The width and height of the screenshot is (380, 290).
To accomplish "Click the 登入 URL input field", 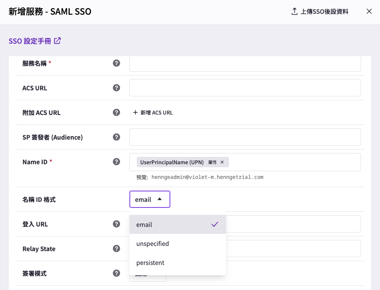I will click(x=293, y=224).
